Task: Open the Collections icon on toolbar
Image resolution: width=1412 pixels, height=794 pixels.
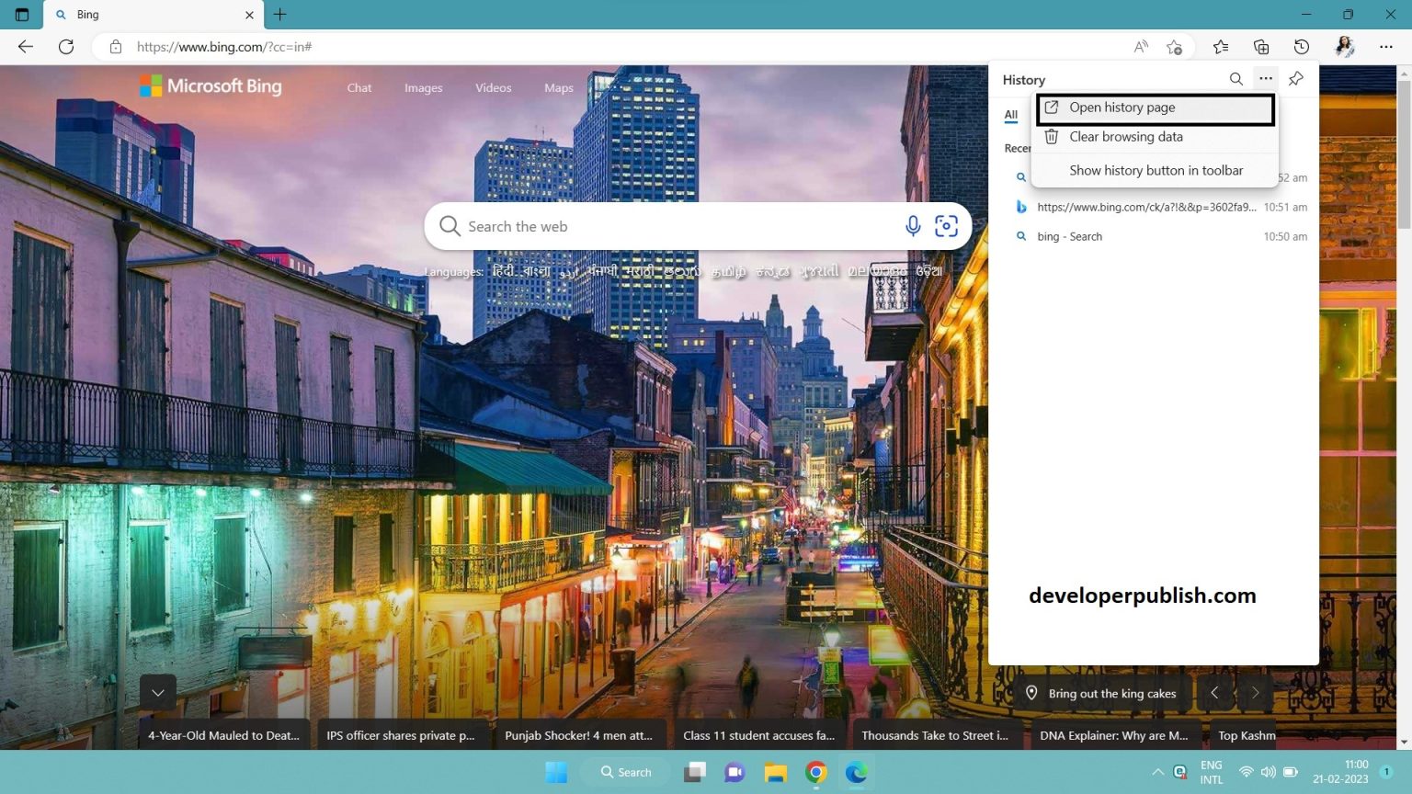Action: (x=1261, y=46)
